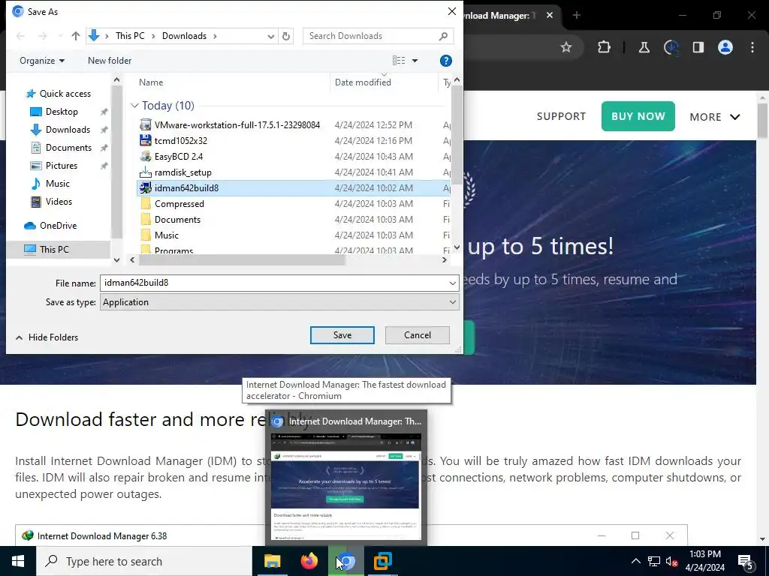Click the file list vertical scrollbar
769x576 pixels.
(x=457, y=135)
